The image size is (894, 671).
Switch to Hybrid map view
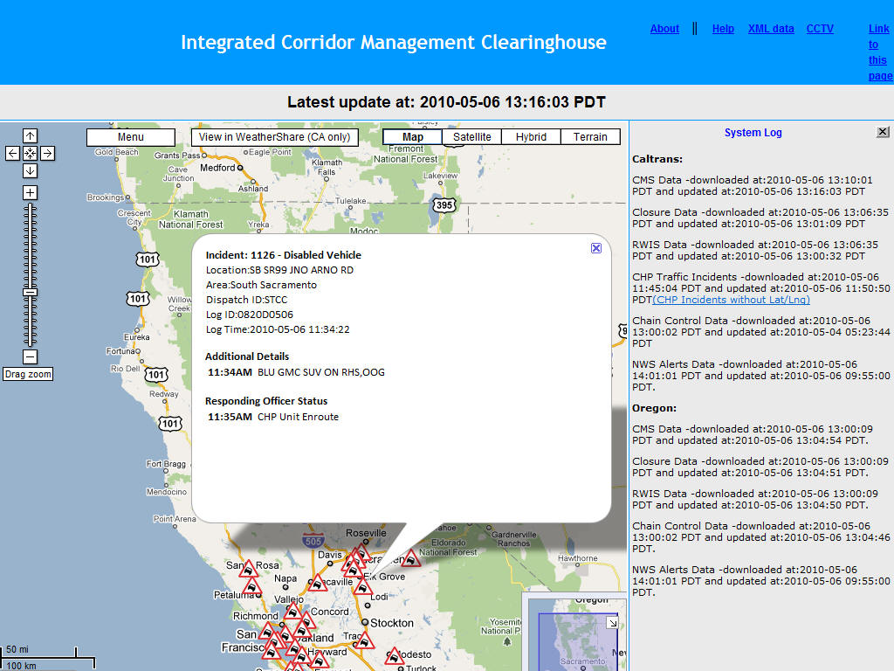pyautogui.click(x=531, y=137)
